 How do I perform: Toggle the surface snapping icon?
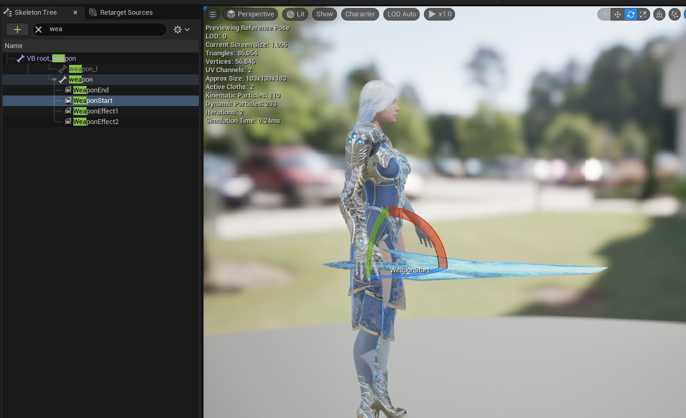674,14
